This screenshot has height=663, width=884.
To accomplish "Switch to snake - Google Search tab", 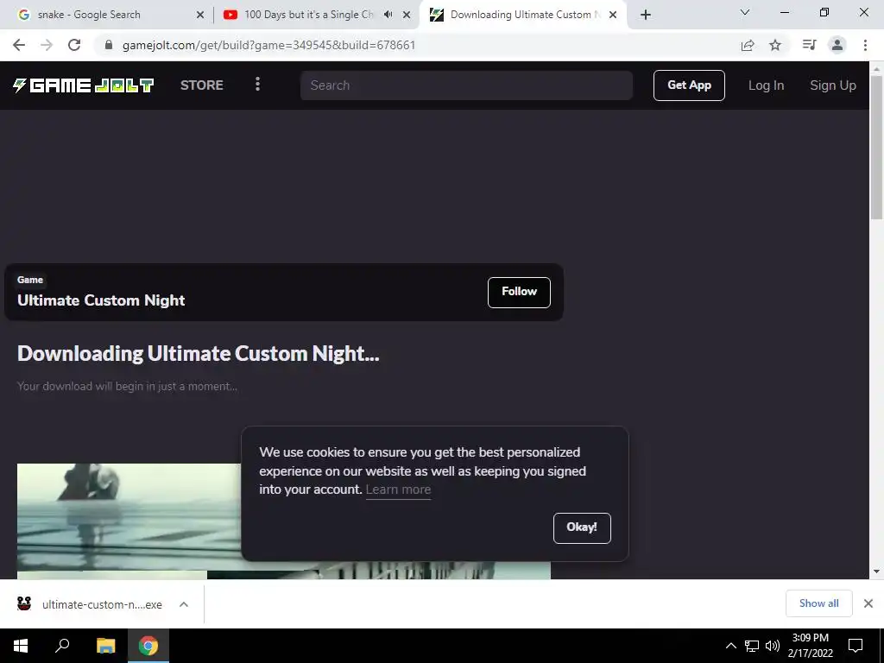I will pos(107,15).
